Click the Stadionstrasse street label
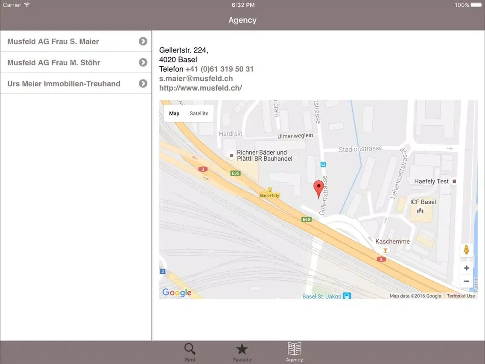Viewport: 485px width, 364px height. coord(361,149)
